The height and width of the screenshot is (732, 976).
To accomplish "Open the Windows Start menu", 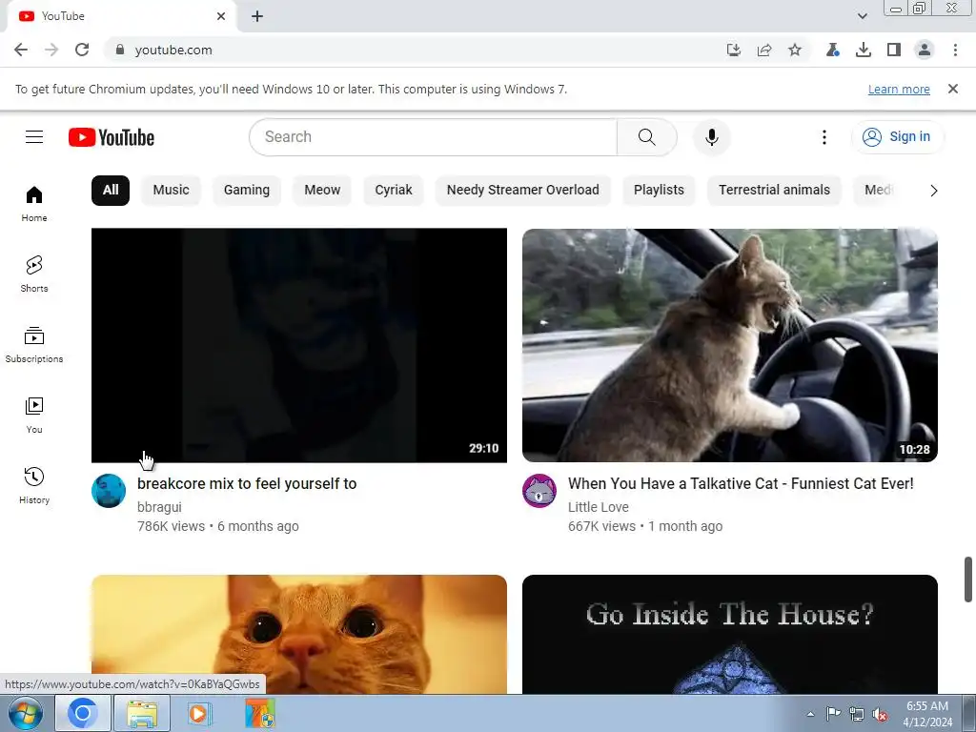I will pyautogui.click(x=25, y=713).
